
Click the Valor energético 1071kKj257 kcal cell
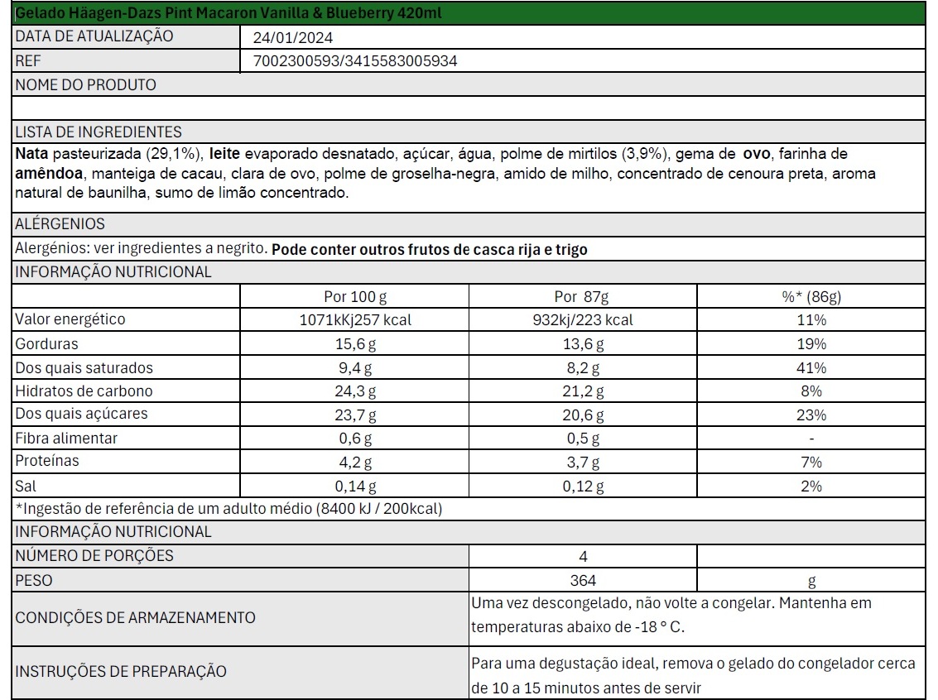click(354, 320)
